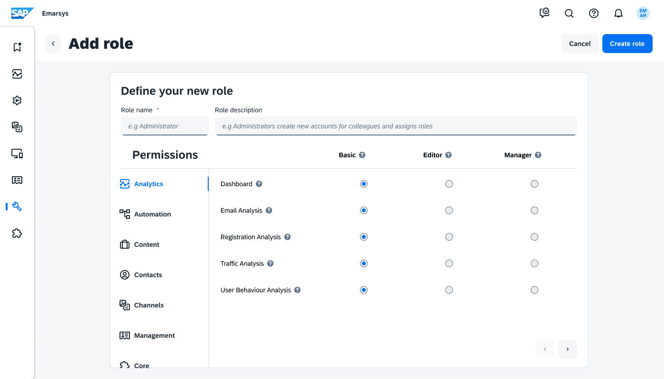Go to next permissions page arrow
This screenshot has width=664, height=379.
point(568,349)
